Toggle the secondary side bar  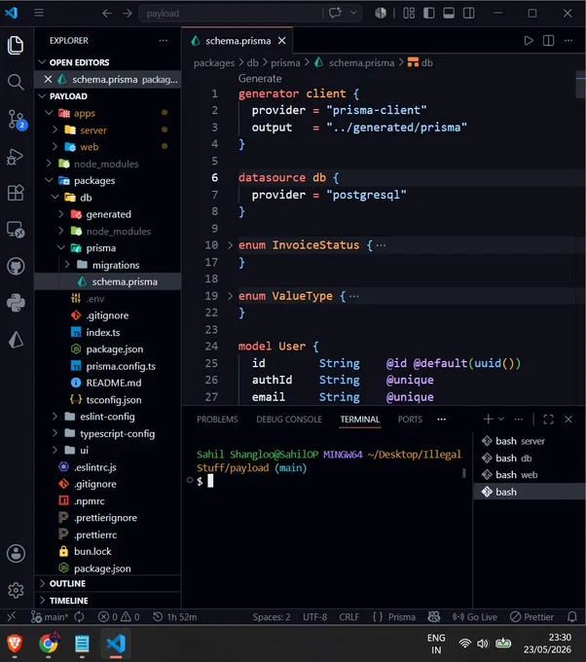[x=468, y=13]
